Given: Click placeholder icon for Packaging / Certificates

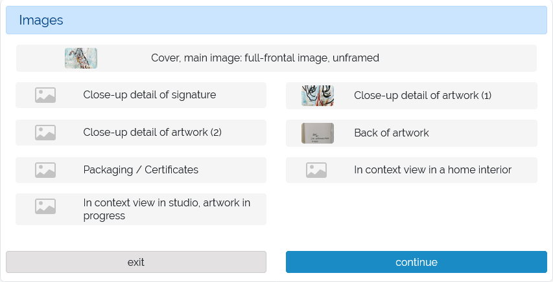Looking at the screenshot, I should [x=45, y=170].
